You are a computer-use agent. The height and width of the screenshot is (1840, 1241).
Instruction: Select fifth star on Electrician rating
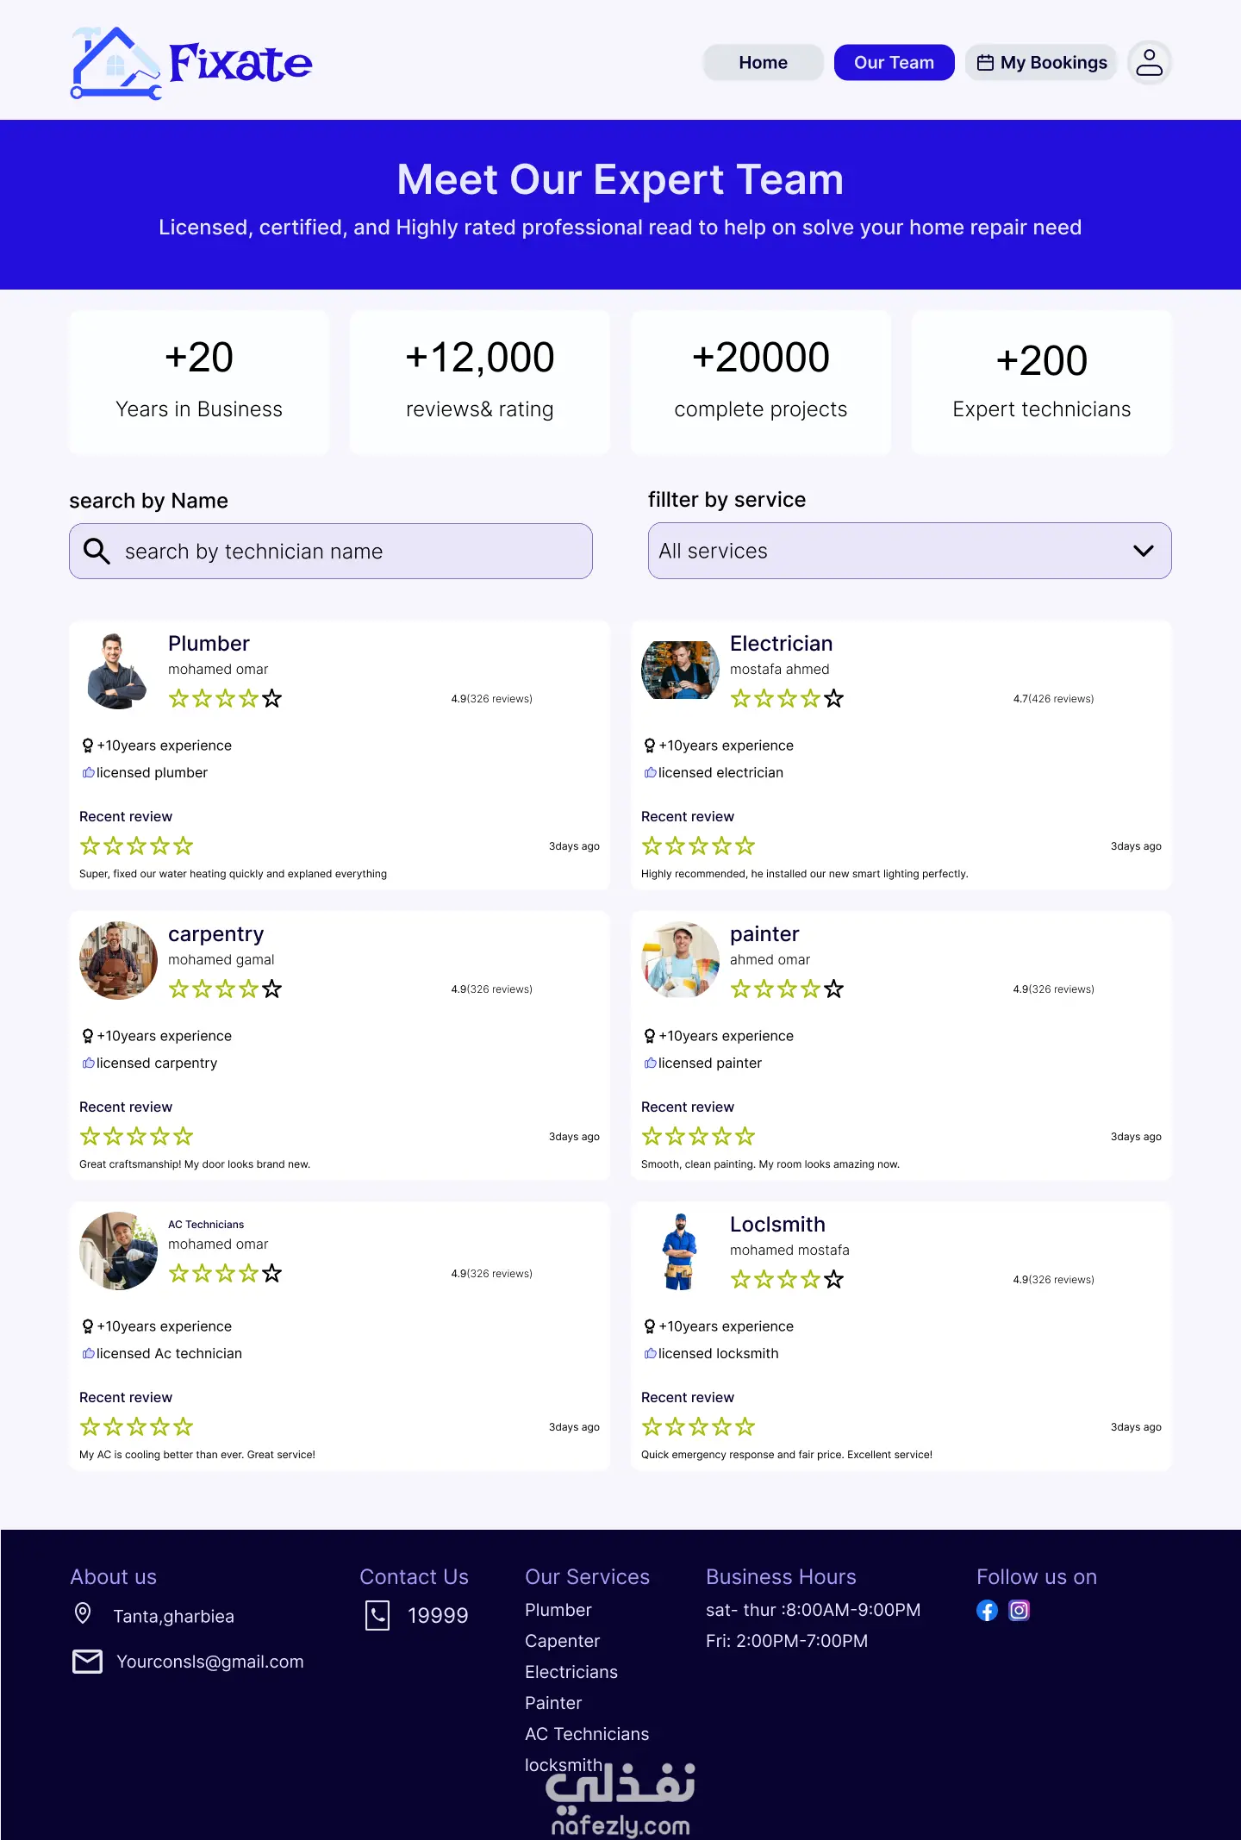coord(833,698)
